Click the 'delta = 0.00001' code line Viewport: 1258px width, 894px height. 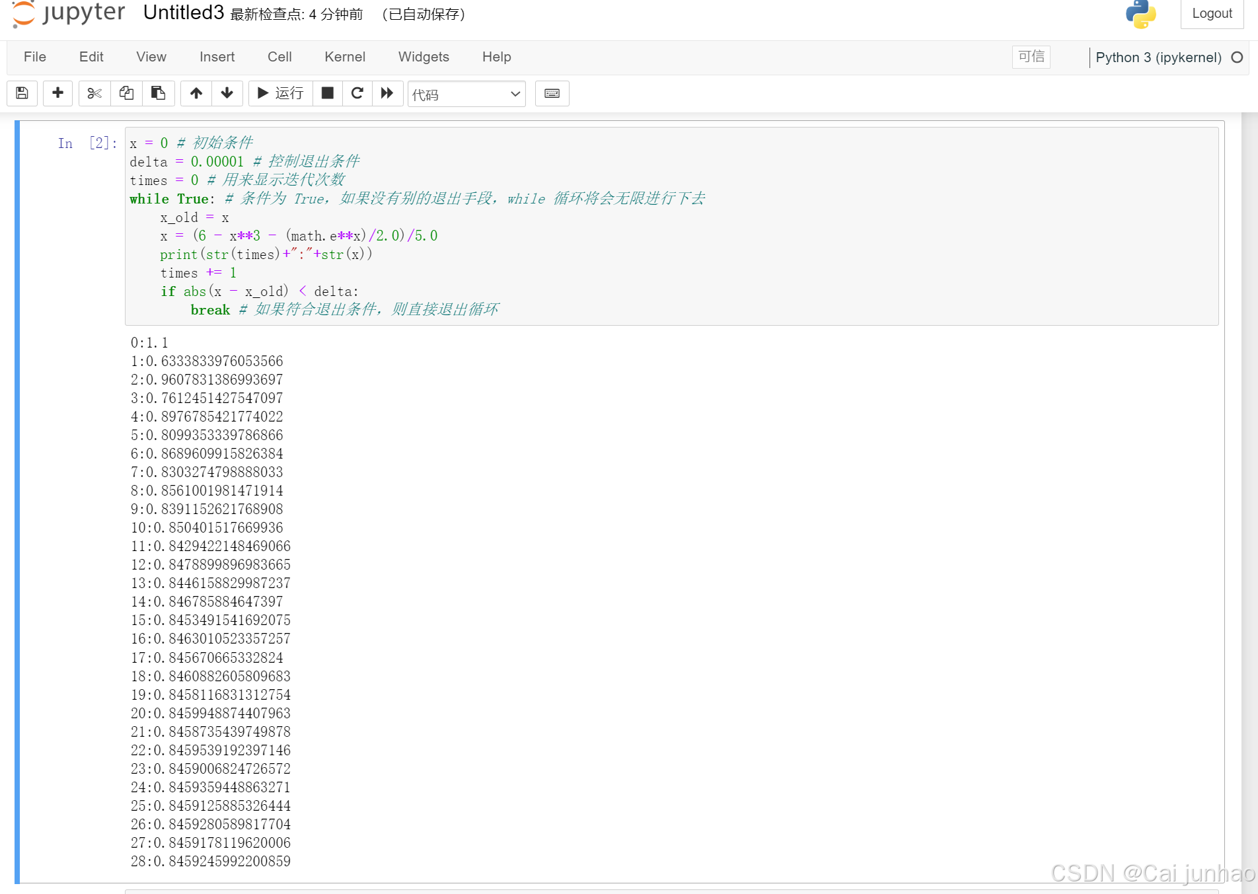[x=244, y=161]
